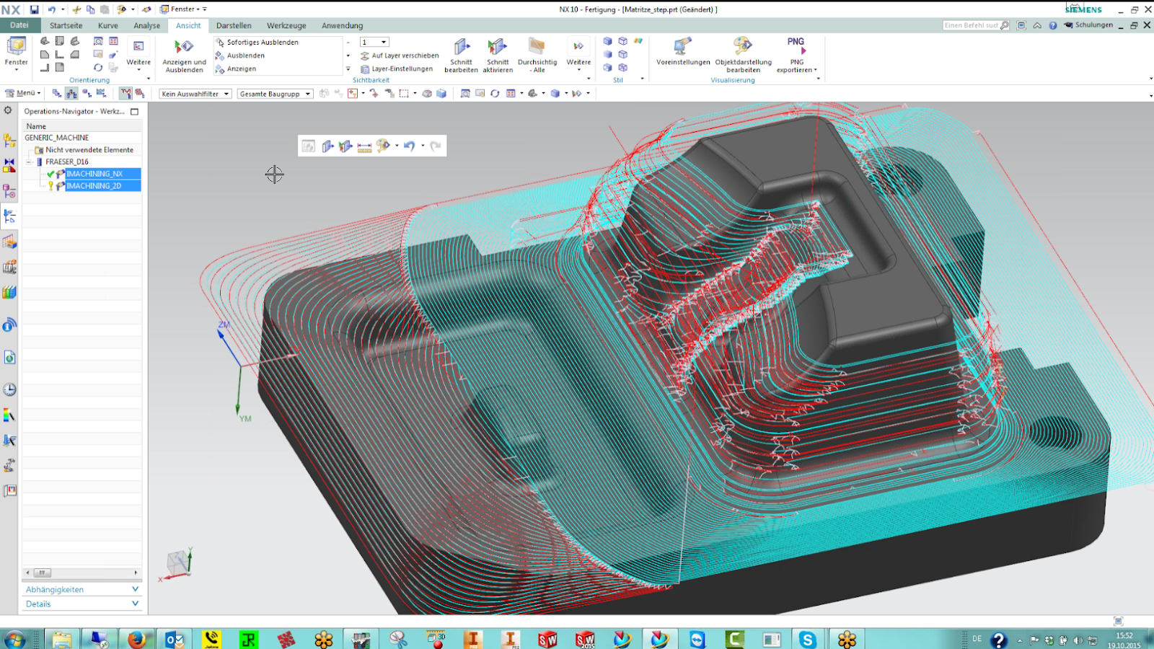Click the Schnitt bearbeiten icon

tap(461, 48)
